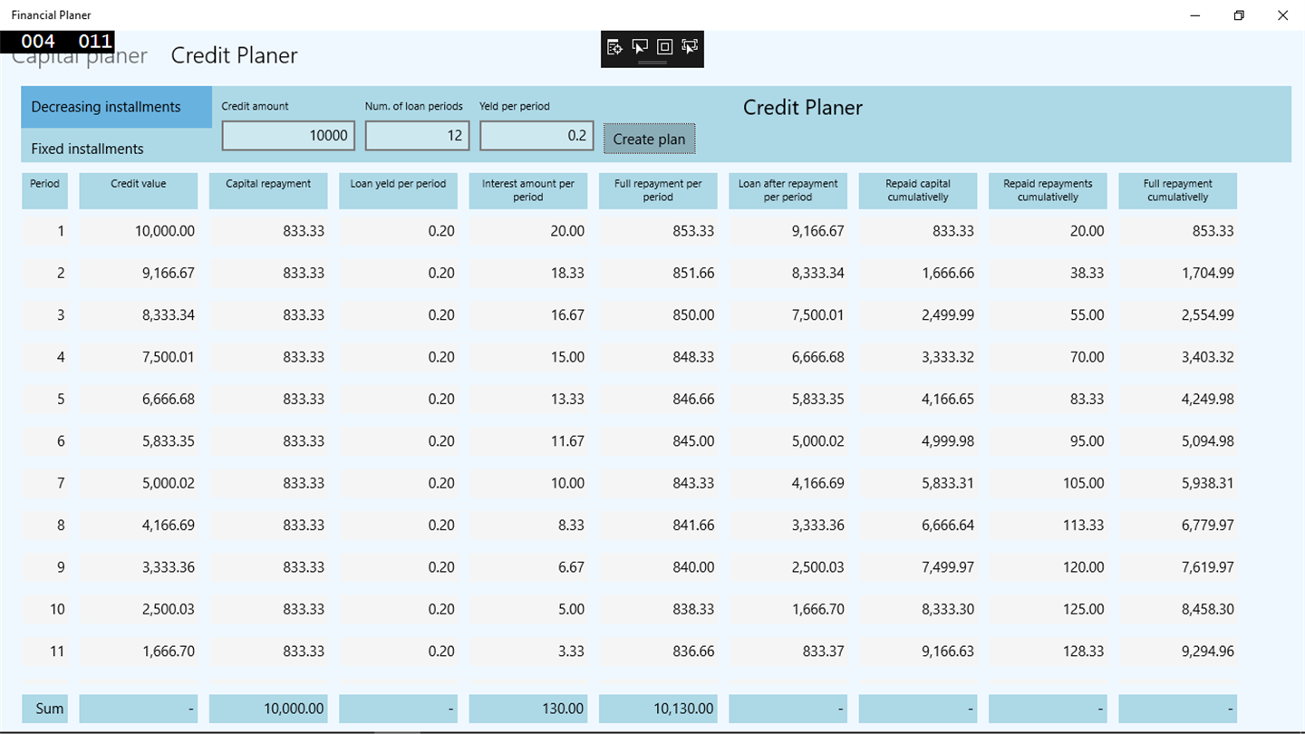Image resolution: width=1305 pixels, height=734 pixels.
Task: Select Loan after repayment 833.37 cell
Action: [788, 651]
